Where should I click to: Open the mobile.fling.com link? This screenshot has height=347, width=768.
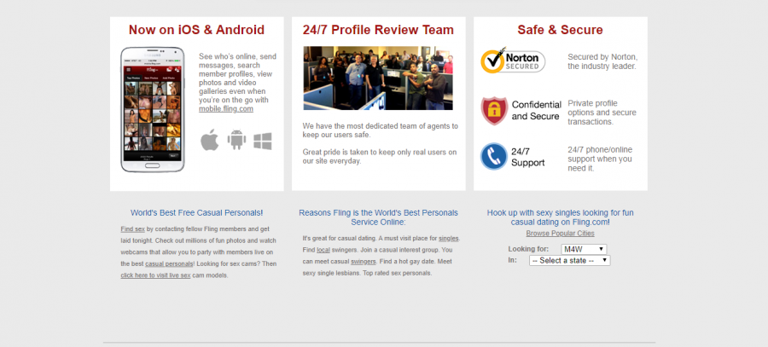tap(226, 109)
